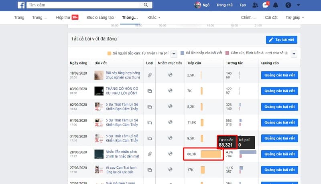321x184 pixels.
Task: Click pink swatch for Cảm xúc, Bình luận
Action: (227, 53)
